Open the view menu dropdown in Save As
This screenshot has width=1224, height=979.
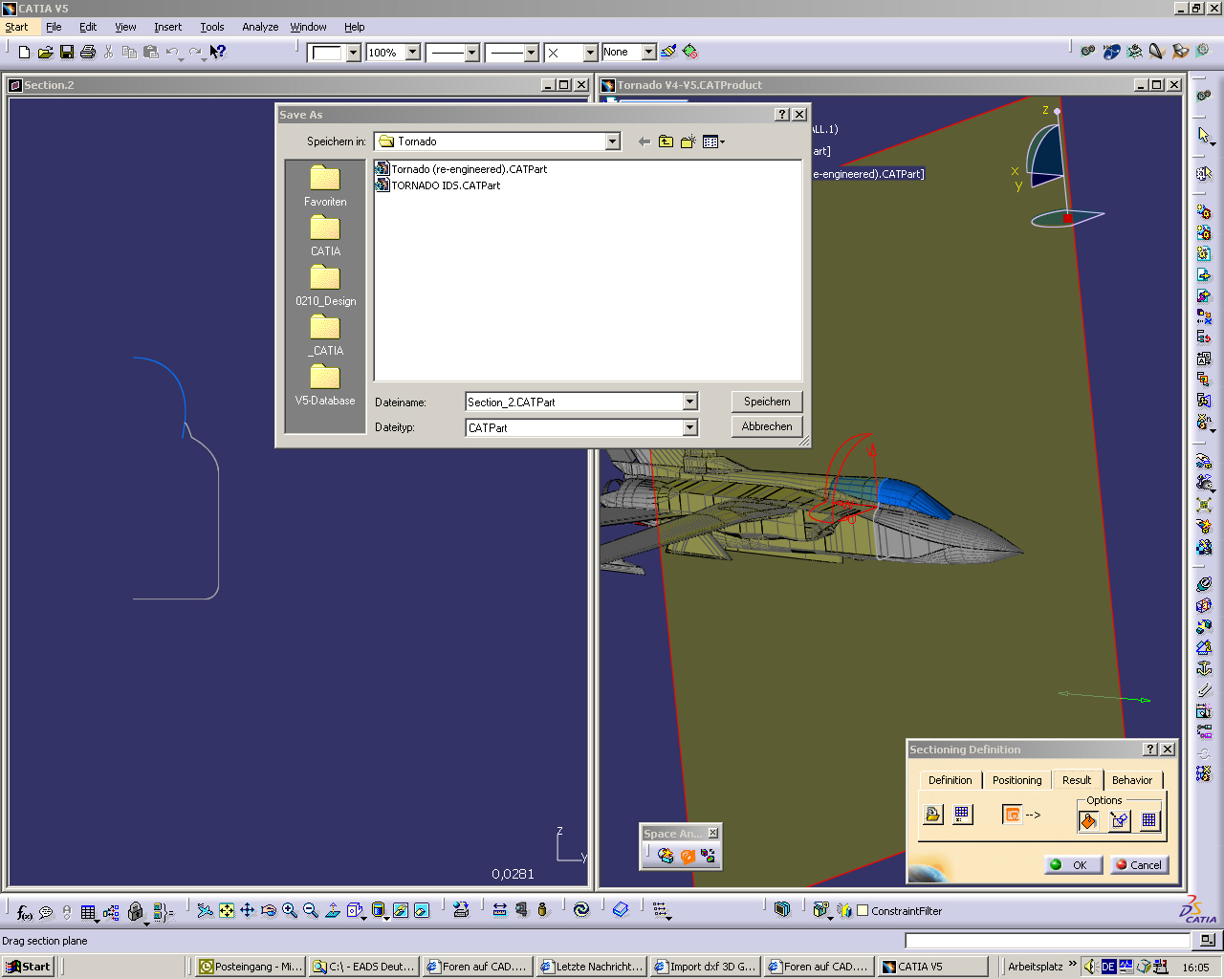tap(713, 141)
